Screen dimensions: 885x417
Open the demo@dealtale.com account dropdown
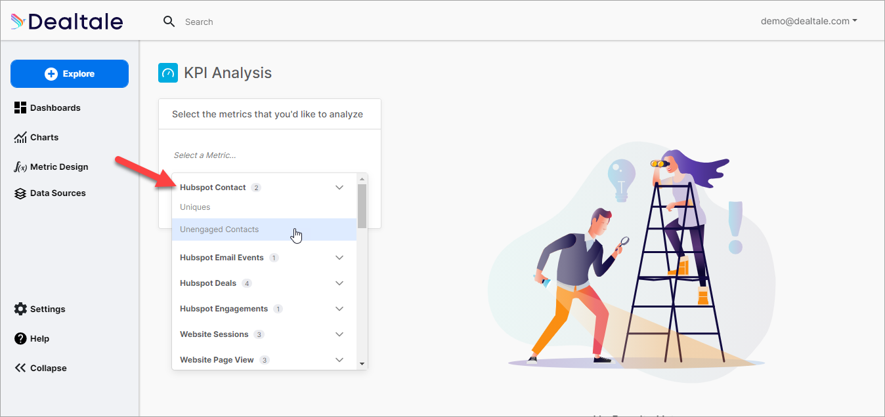809,21
